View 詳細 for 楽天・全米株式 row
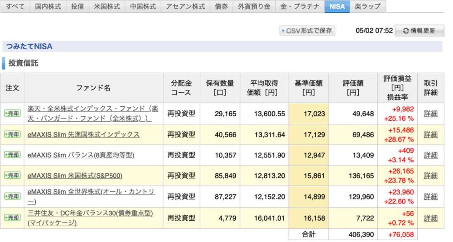 tap(430, 114)
